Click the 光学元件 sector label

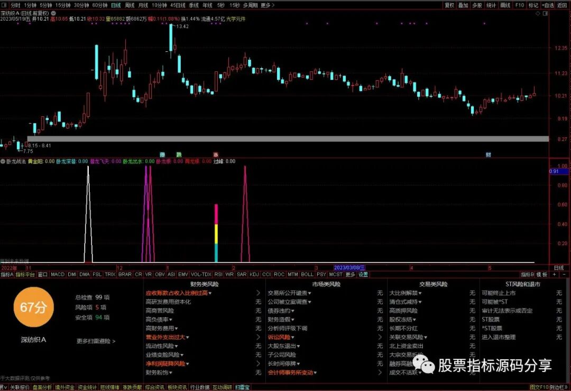point(236,18)
